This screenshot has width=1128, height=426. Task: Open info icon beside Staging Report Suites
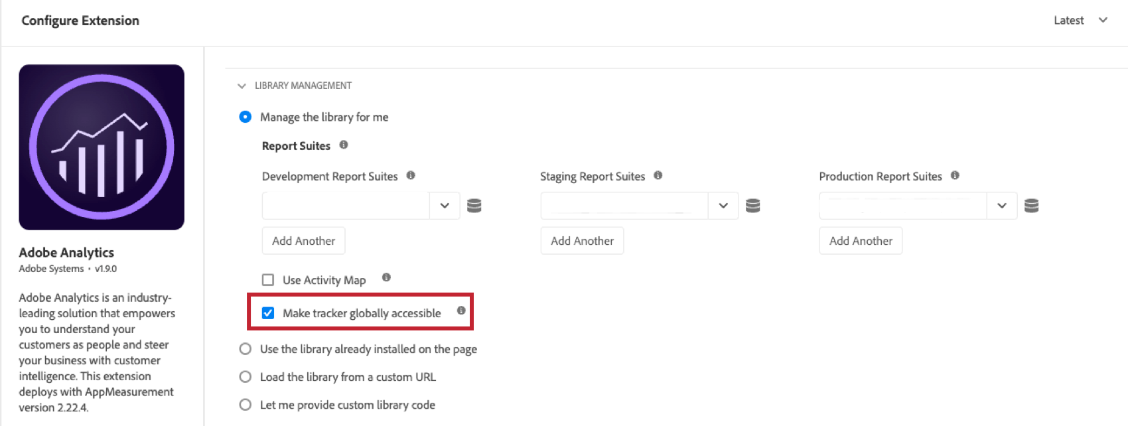click(658, 175)
